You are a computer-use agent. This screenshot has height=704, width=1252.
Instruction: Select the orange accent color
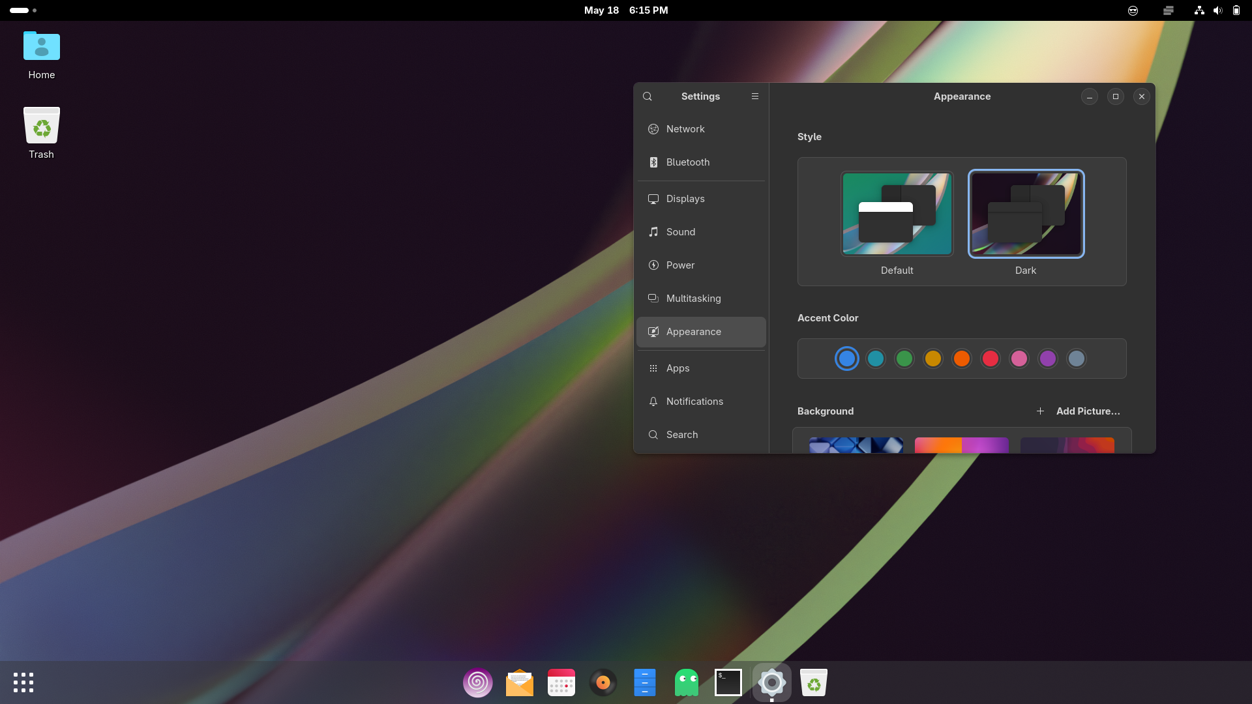(x=962, y=359)
